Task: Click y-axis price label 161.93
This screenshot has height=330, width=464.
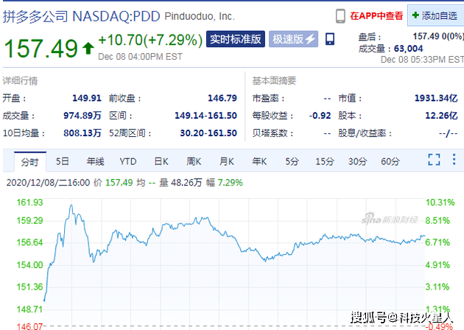Action: (29, 203)
